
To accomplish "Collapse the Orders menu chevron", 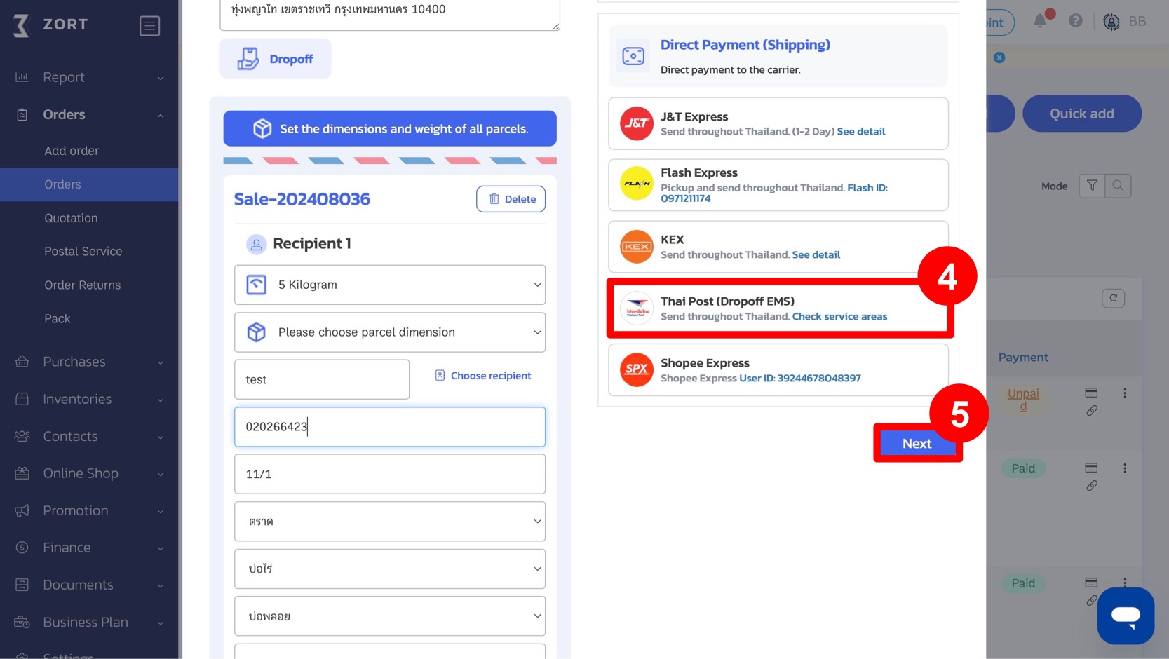I will pos(161,115).
